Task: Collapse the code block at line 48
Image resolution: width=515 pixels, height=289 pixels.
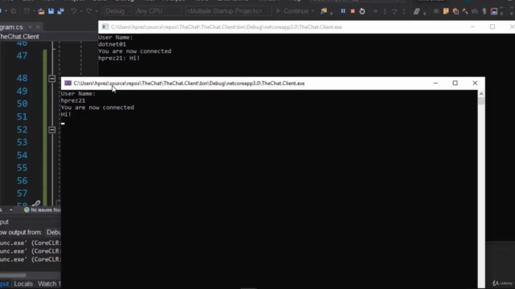Action: coord(51,79)
